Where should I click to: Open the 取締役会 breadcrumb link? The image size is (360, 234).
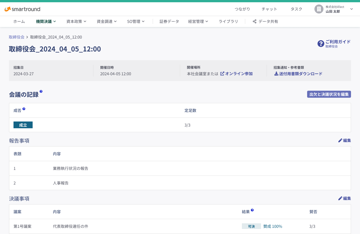[x=17, y=37]
